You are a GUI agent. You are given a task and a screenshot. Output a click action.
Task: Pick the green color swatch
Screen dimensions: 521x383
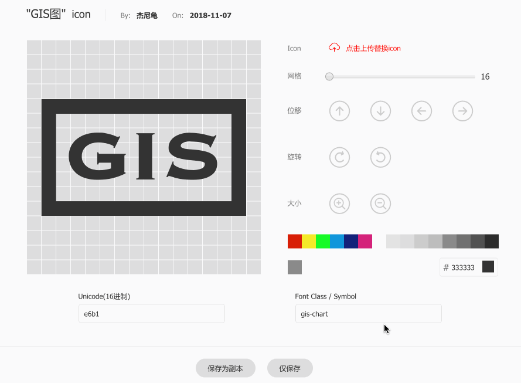[x=323, y=241]
